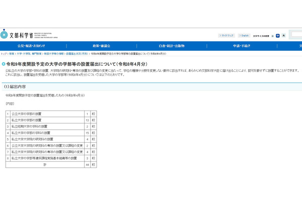The width and height of the screenshot is (302, 201).
Task: Click the [内容] label
Action: [10, 104]
